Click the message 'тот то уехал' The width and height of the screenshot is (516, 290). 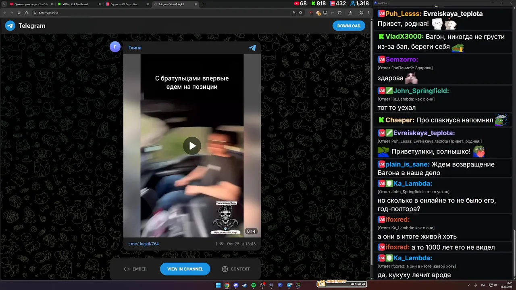click(397, 108)
